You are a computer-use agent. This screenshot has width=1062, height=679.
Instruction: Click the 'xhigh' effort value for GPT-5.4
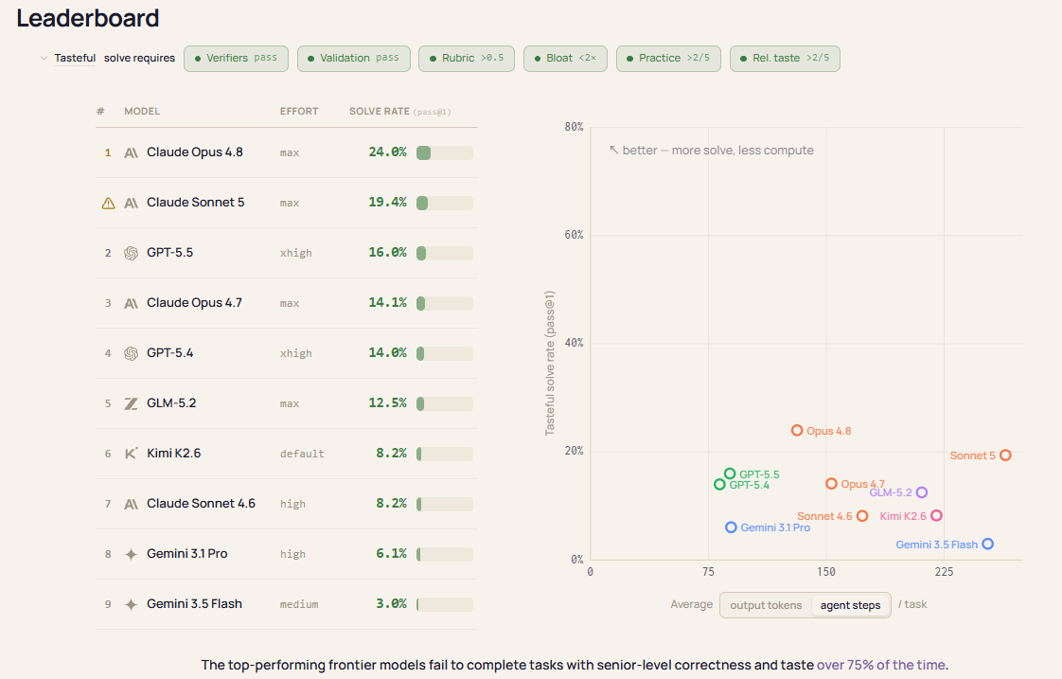(x=296, y=354)
